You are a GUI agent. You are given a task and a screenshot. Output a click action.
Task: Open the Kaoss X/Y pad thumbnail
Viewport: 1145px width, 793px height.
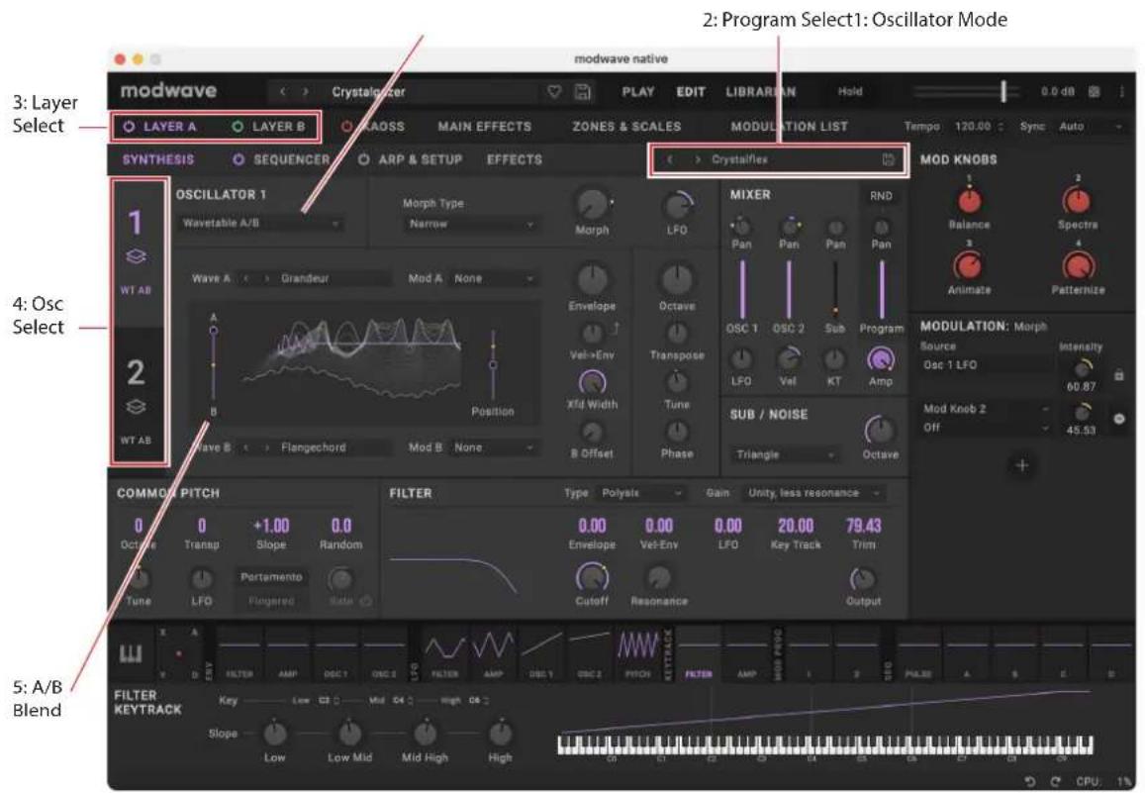(178, 652)
